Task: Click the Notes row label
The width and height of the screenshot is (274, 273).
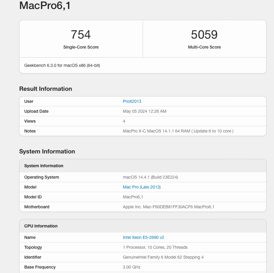Action: click(x=30, y=131)
